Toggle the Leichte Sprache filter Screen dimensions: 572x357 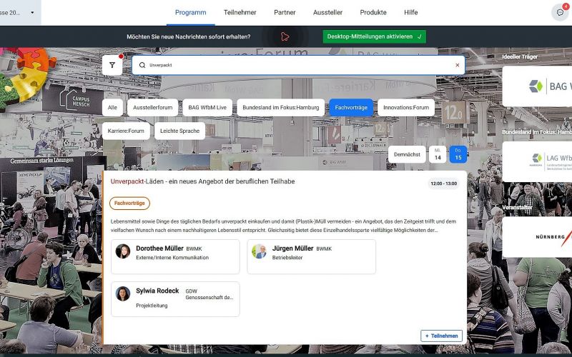(x=179, y=131)
